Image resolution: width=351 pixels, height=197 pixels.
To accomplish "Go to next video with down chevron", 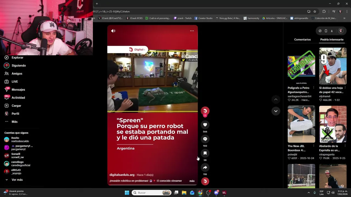I will (x=276, y=111).
